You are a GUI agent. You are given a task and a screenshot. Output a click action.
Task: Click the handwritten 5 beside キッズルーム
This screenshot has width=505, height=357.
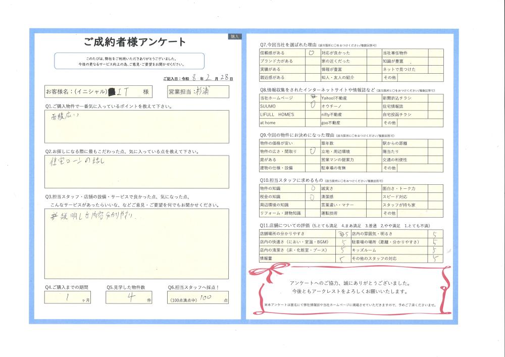pos(435,250)
